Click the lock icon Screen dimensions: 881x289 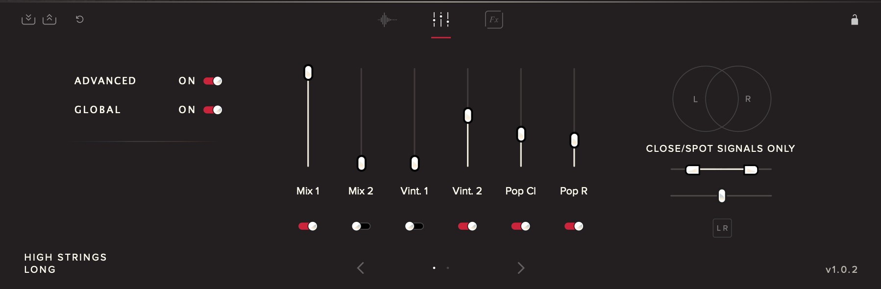pyautogui.click(x=855, y=20)
